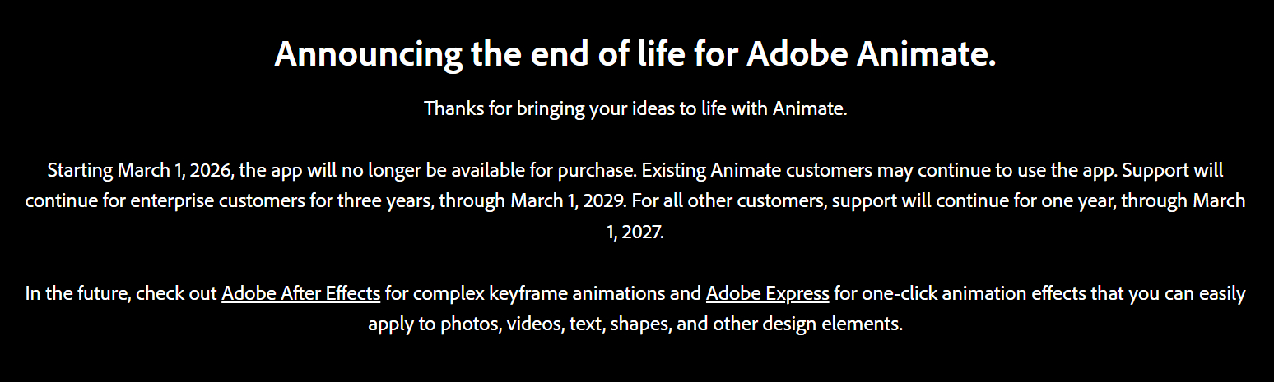1274x382 pixels.
Task: Open the Adobe Express link
Action: click(767, 293)
